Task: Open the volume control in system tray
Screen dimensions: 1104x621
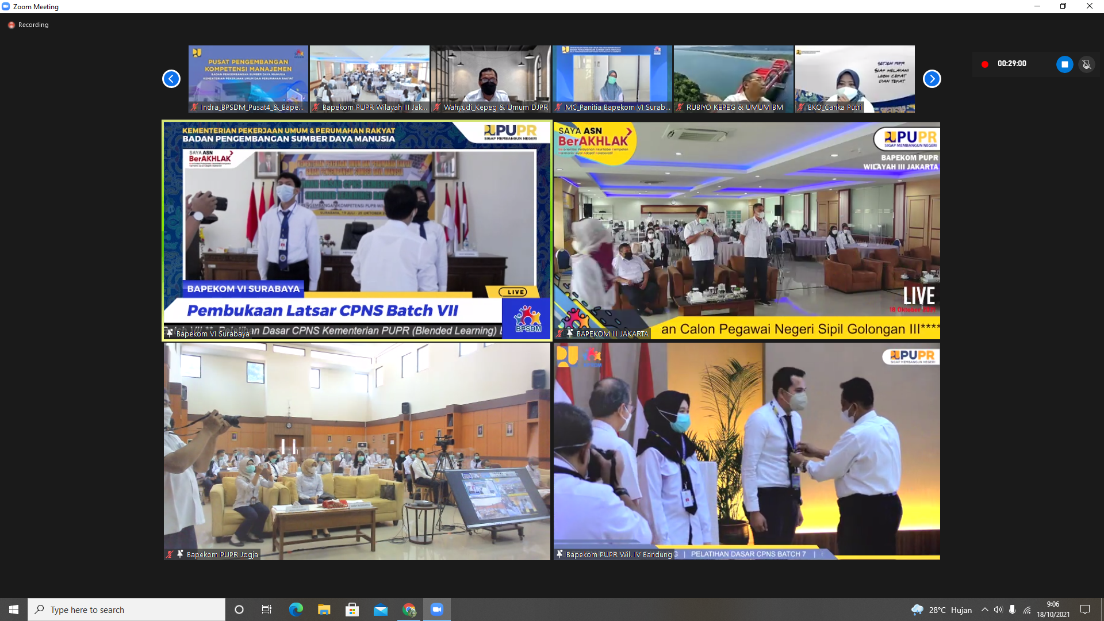Action: 998,609
